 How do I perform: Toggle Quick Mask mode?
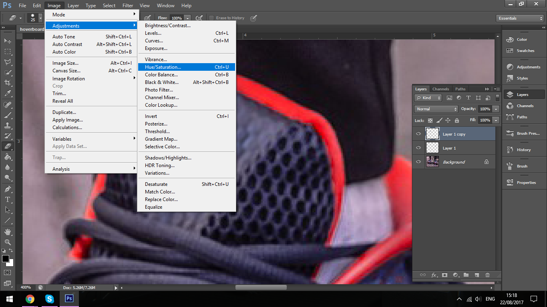pos(8,273)
